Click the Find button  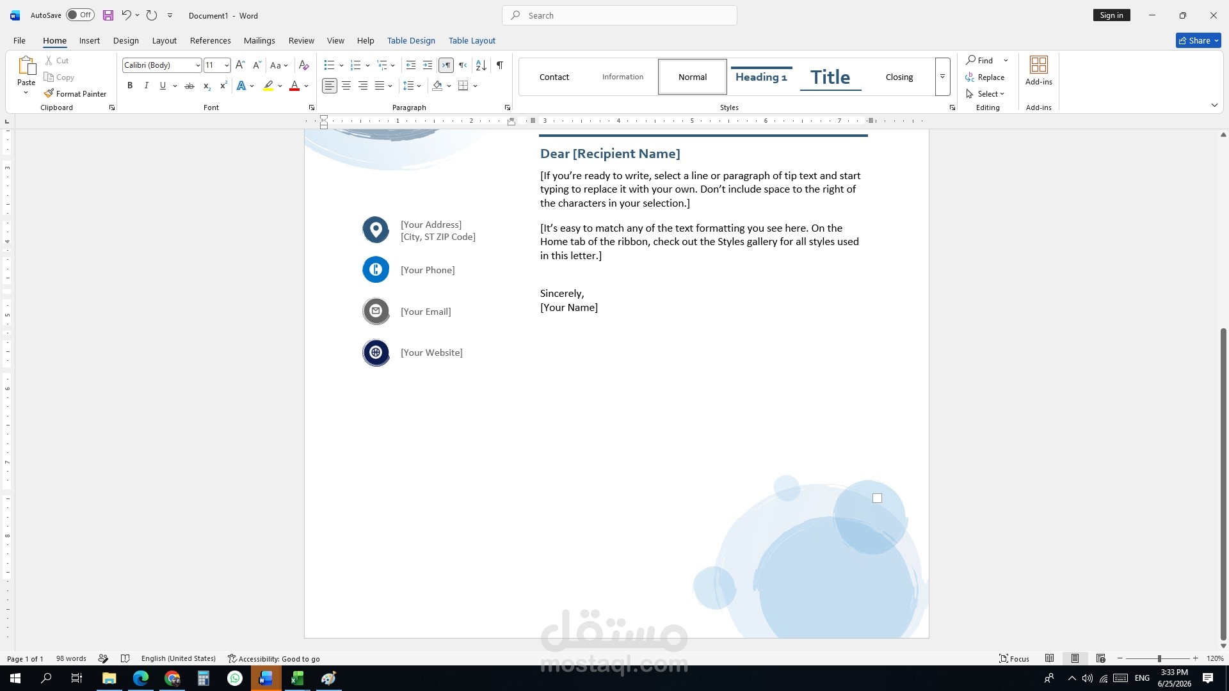980,60
